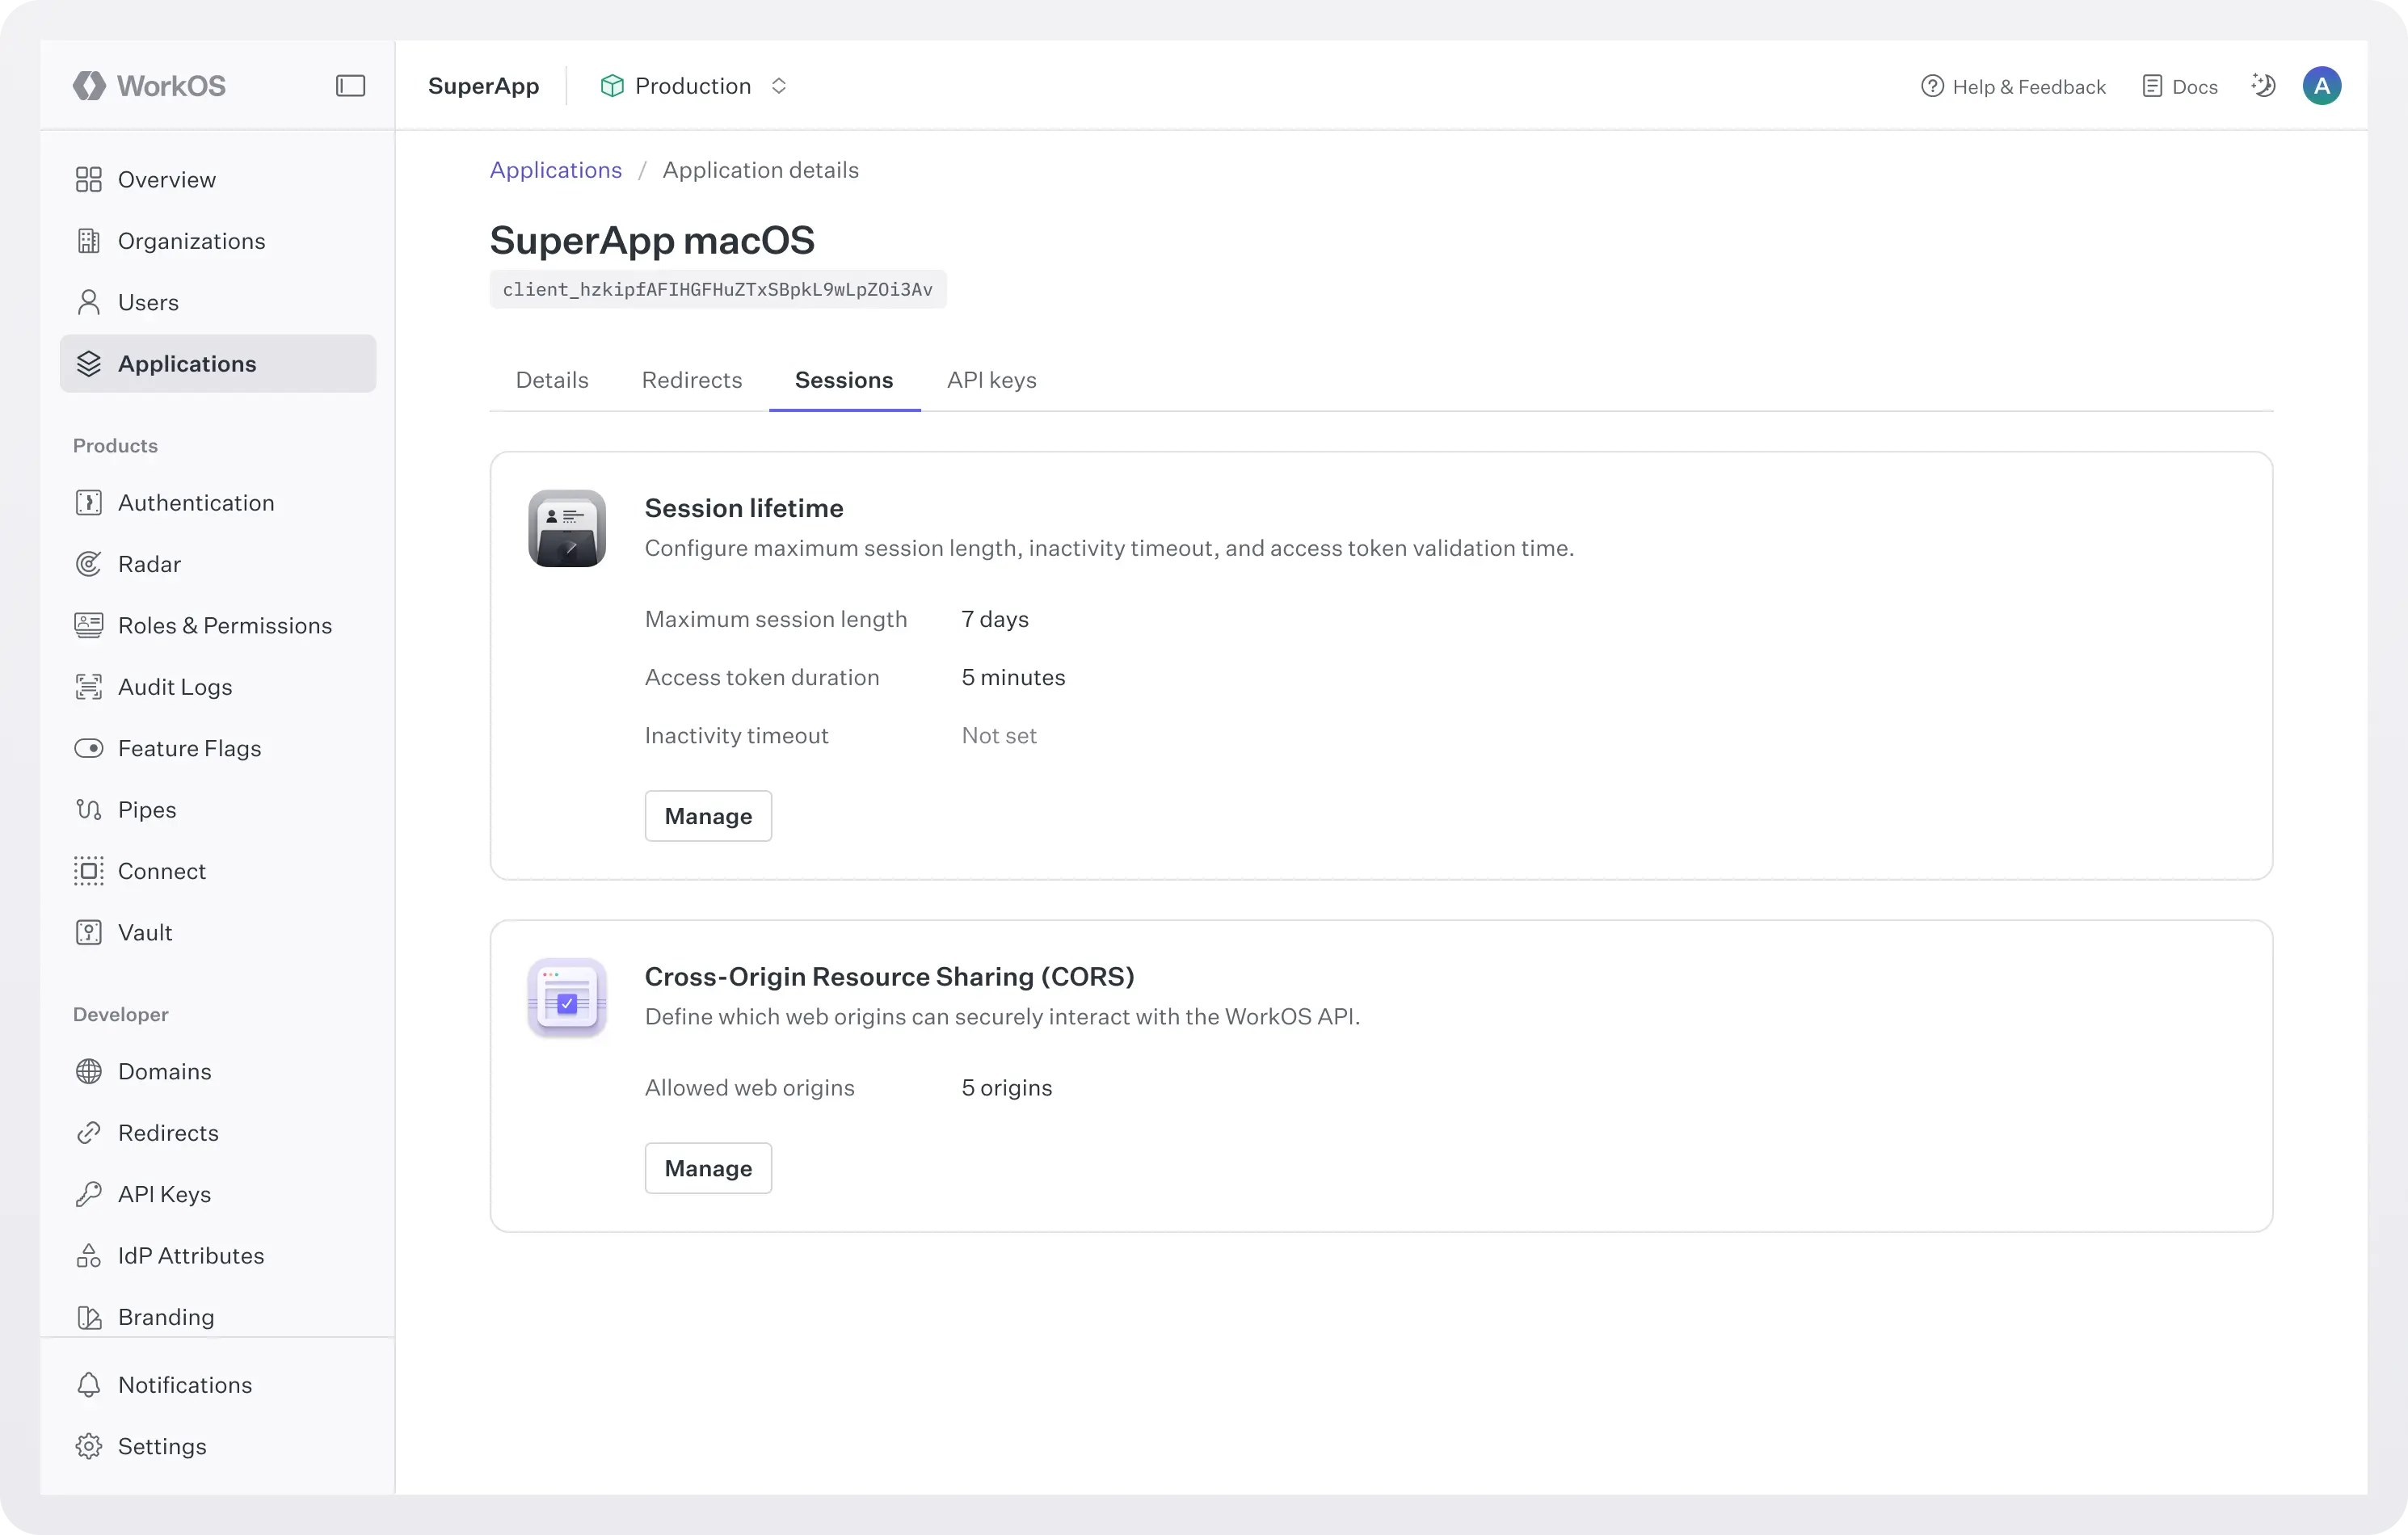This screenshot has width=2408, height=1535.
Task: Manage session lifetime settings
Action: point(707,815)
